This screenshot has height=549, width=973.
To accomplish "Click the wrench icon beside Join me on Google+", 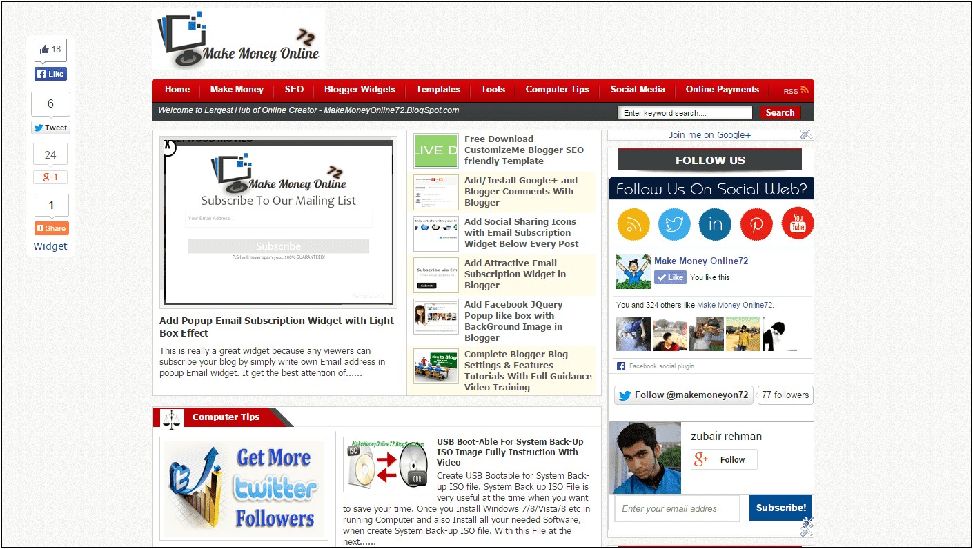I will tap(807, 134).
